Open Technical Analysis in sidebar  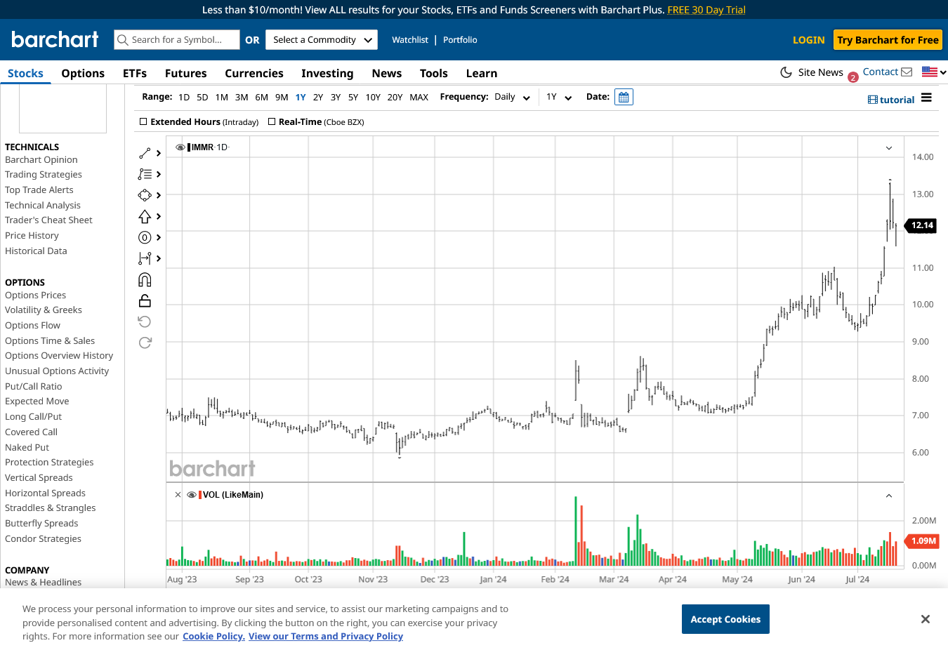[43, 205]
